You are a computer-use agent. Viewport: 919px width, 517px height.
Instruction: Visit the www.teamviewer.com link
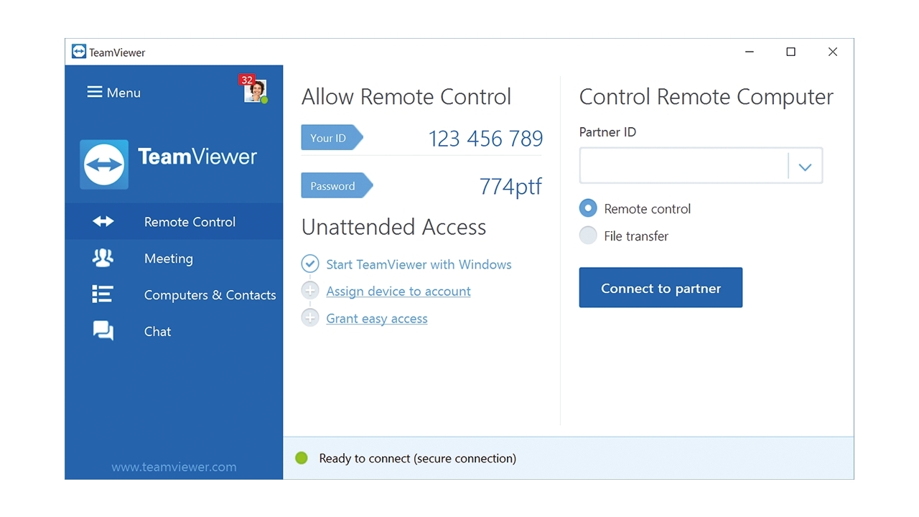point(174,467)
